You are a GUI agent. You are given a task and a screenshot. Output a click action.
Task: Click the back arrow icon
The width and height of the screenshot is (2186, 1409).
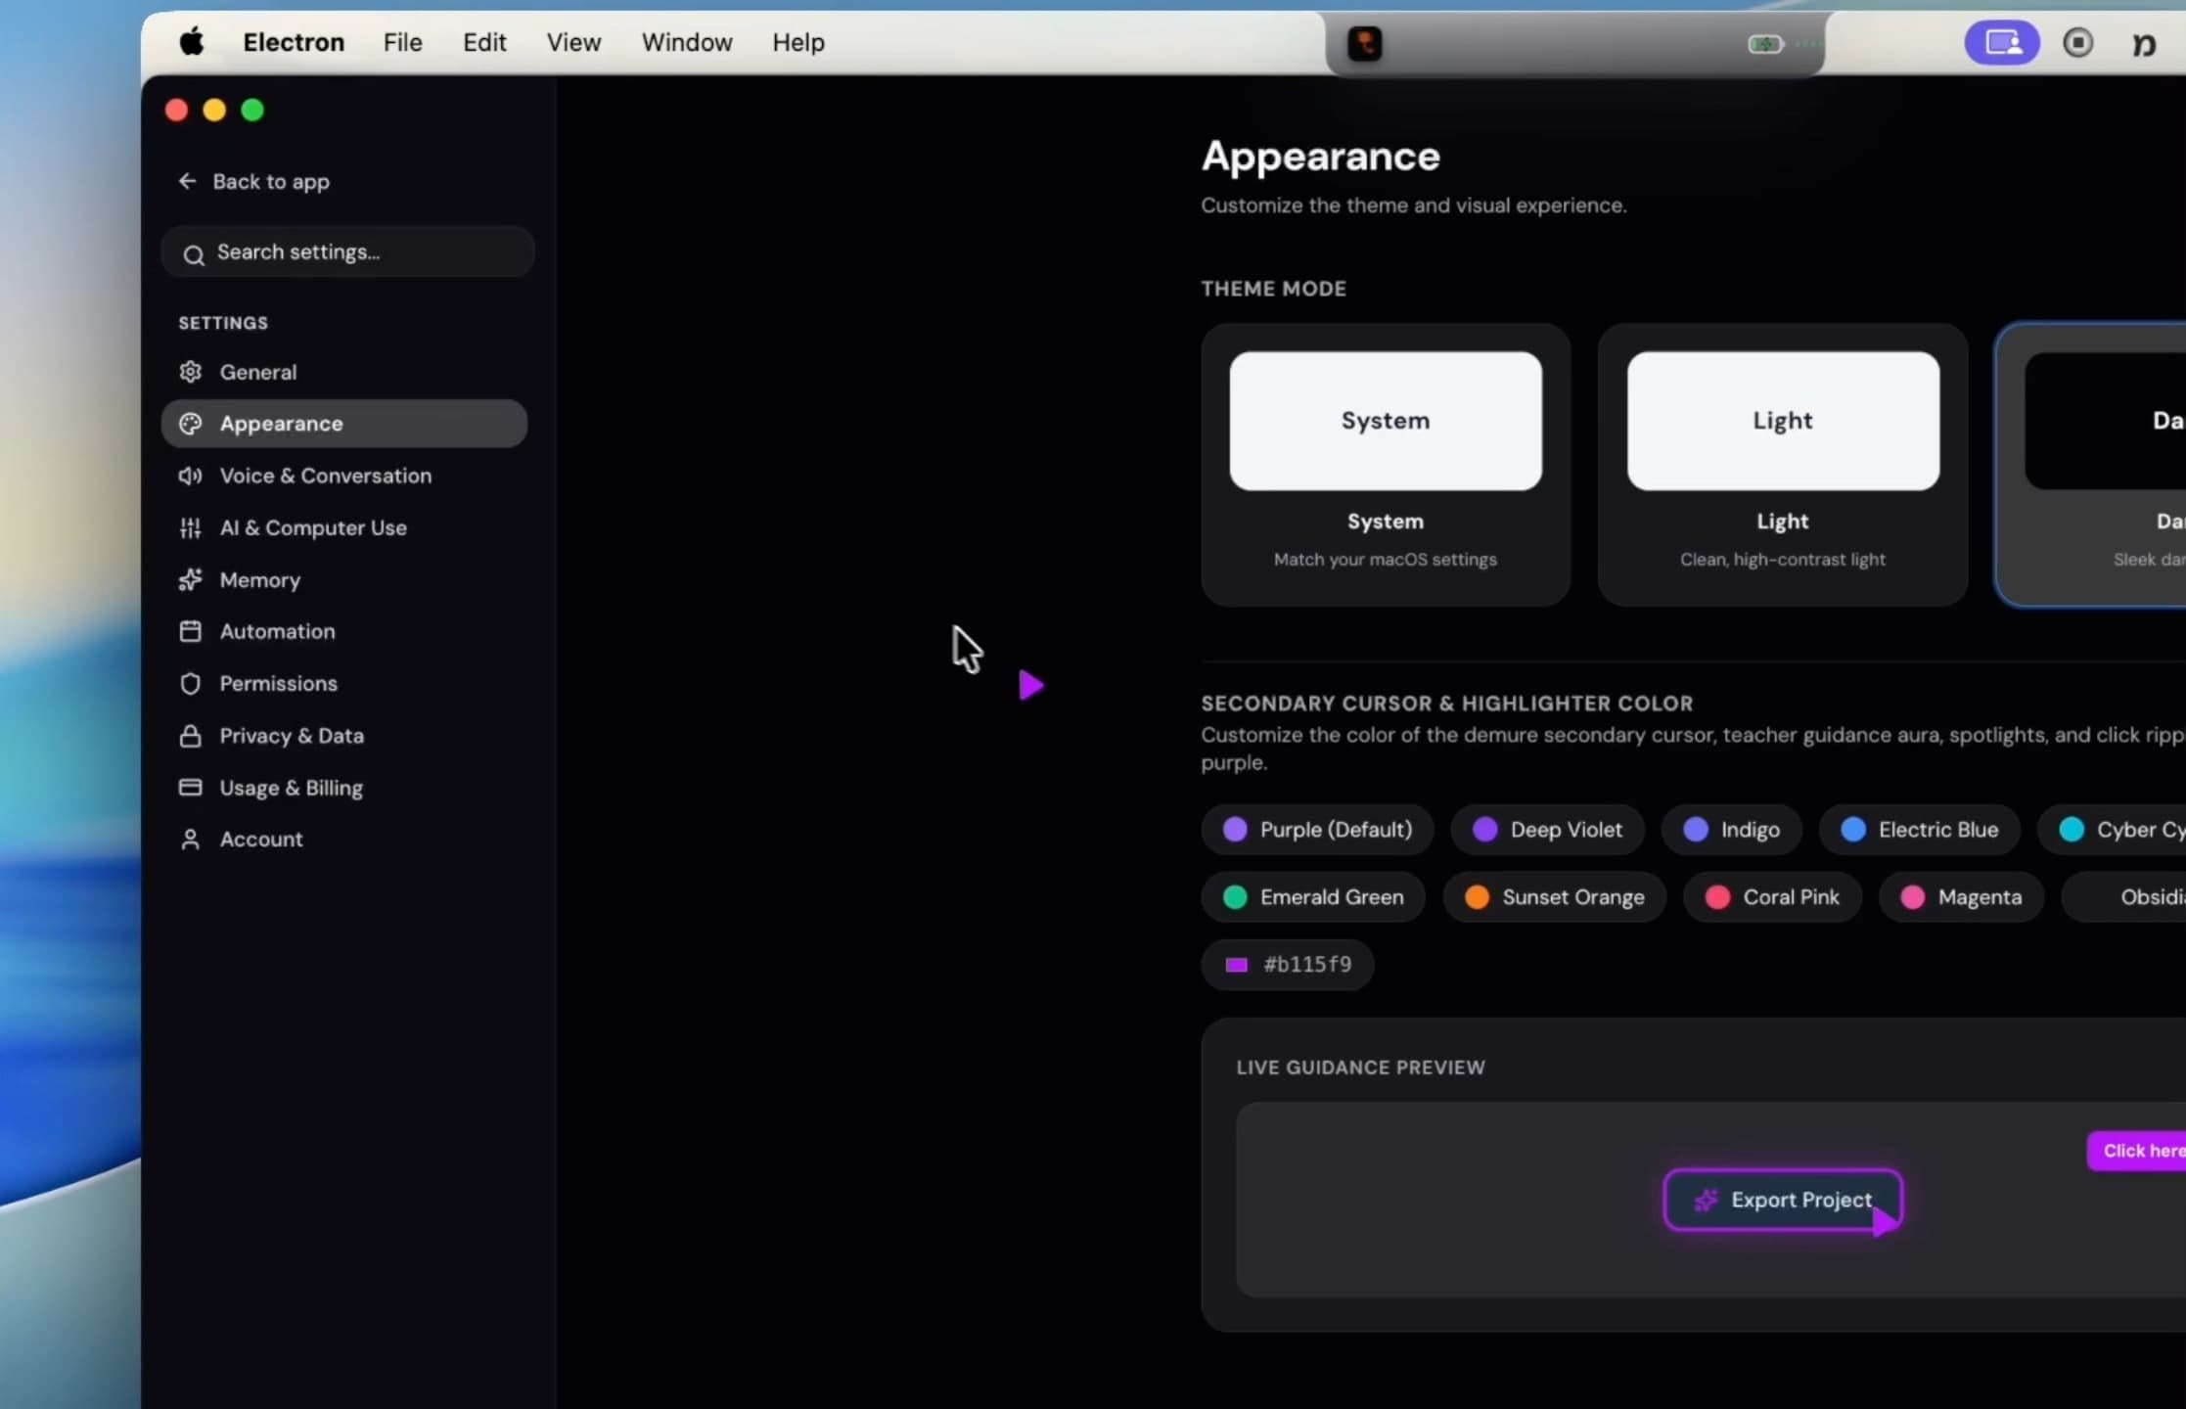tap(188, 181)
